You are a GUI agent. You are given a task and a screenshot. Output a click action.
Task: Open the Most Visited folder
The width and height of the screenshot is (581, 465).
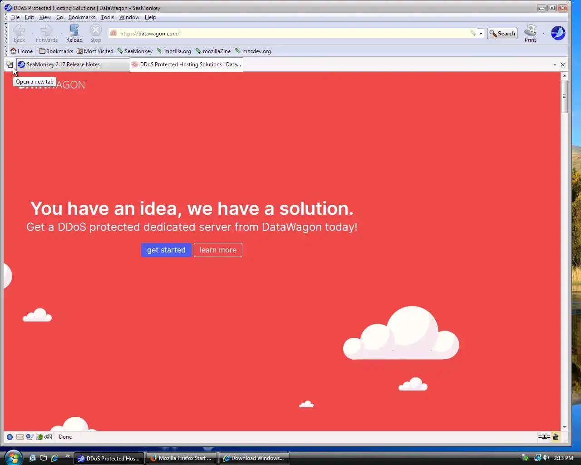pos(95,51)
